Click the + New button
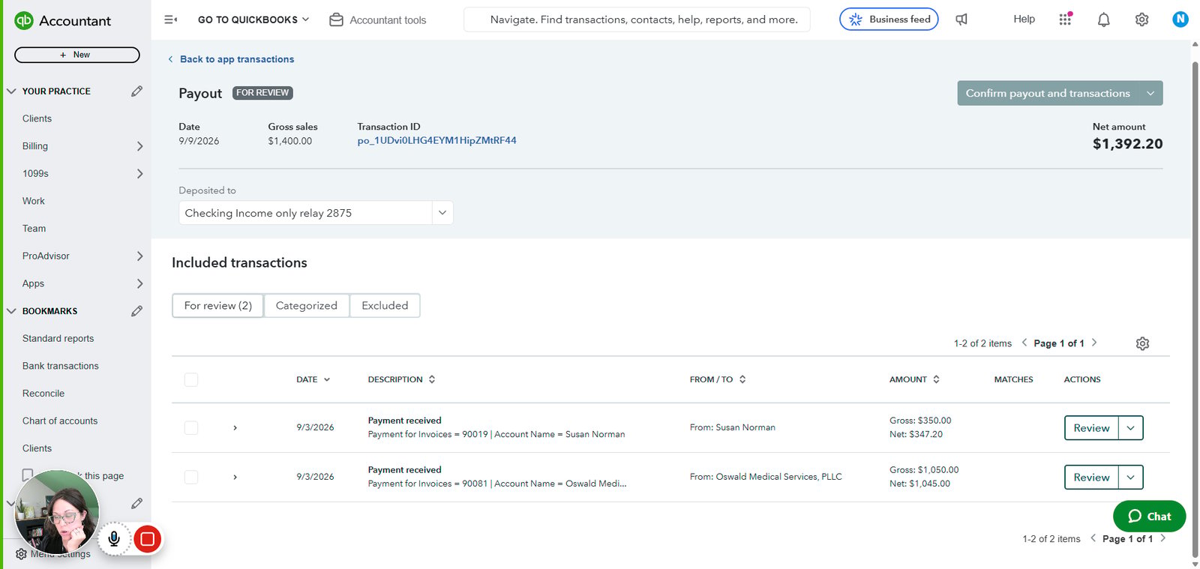The image size is (1200, 569). click(x=76, y=55)
